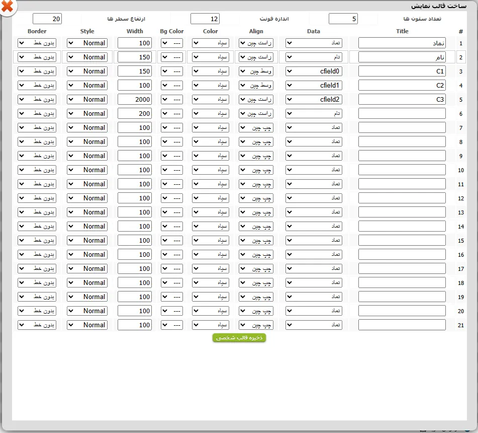Open the Align dropdown in row 4
Image resolution: width=478 pixels, height=433 pixels.
click(256, 85)
